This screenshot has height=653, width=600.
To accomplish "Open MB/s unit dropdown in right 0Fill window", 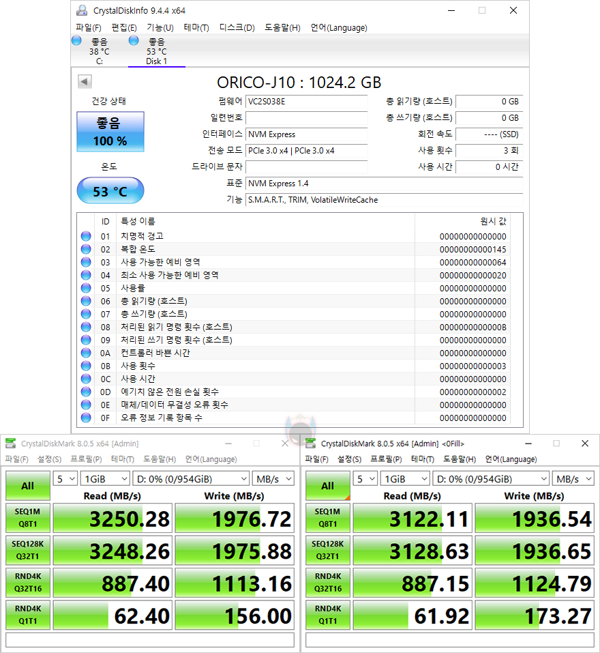I will [573, 479].
